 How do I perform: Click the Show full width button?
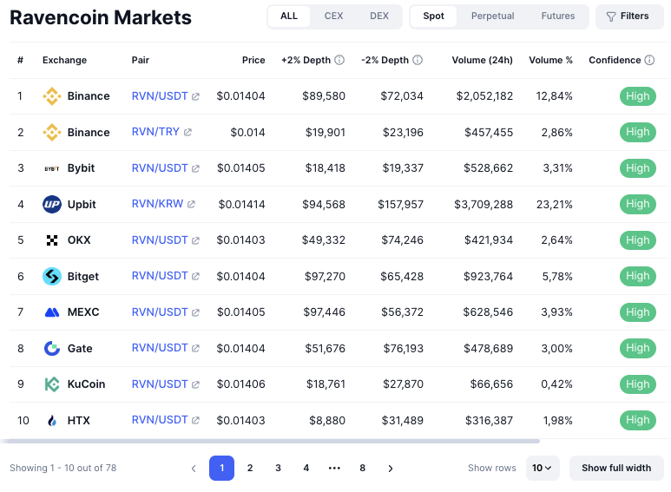616,468
